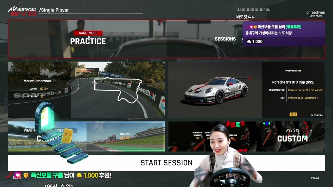Open the oh seohyun player profile
Screen dimensions: 333x187
point(316,14)
